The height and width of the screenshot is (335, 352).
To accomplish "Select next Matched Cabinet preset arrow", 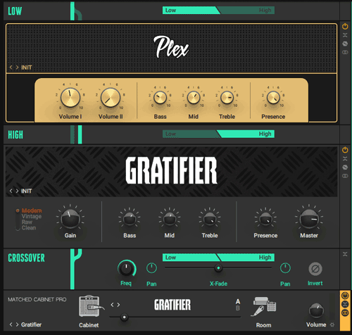I will coord(17,324).
